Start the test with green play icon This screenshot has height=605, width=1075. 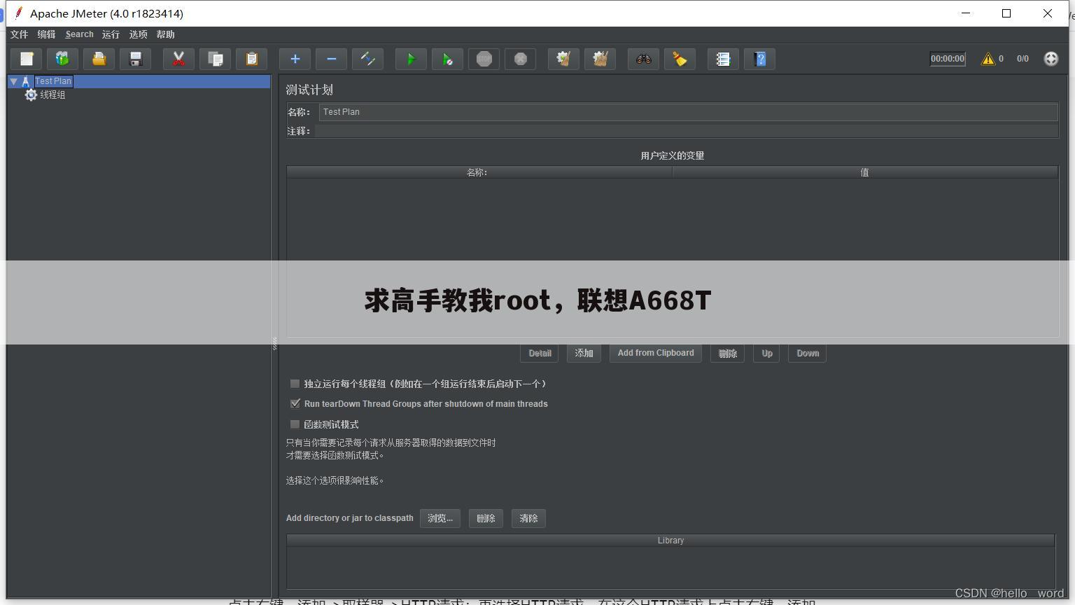tap(412, 59)
